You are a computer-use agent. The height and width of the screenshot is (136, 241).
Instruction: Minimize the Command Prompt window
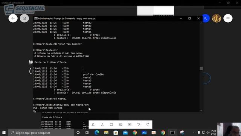[181, 19]
